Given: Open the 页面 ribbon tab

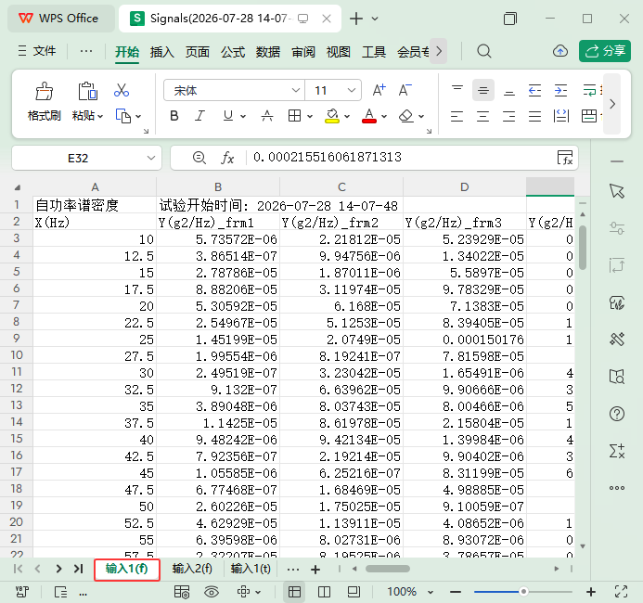Looking at the screenshot, I should coord(198,52).
